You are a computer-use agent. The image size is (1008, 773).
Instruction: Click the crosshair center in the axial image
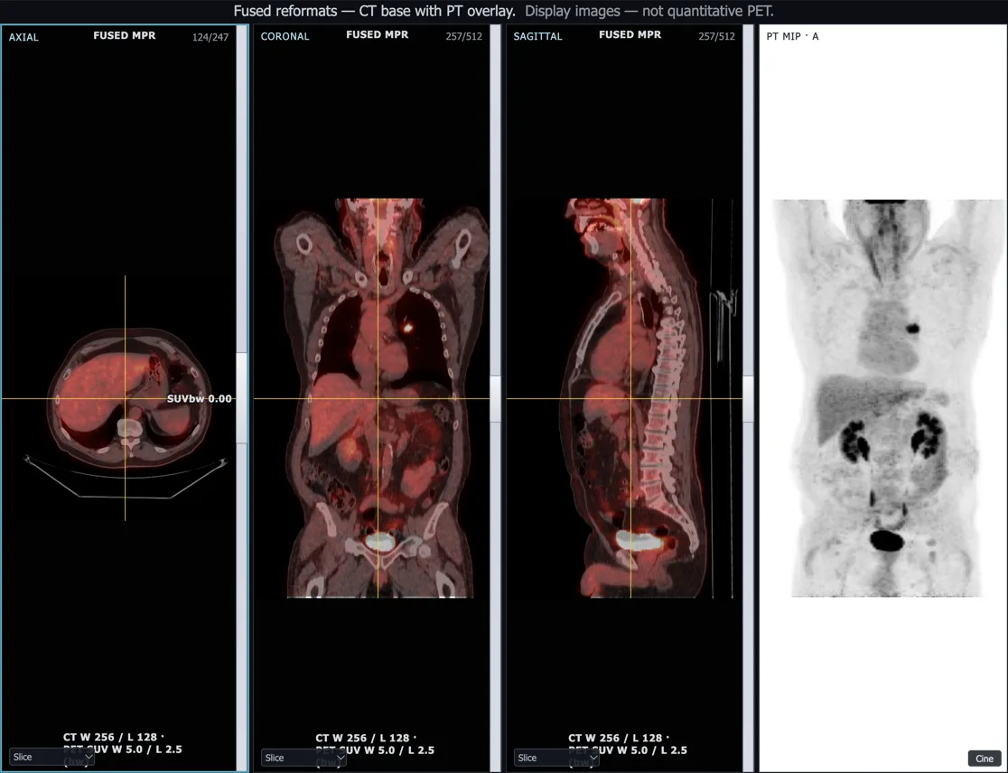[x=125, y=398]
